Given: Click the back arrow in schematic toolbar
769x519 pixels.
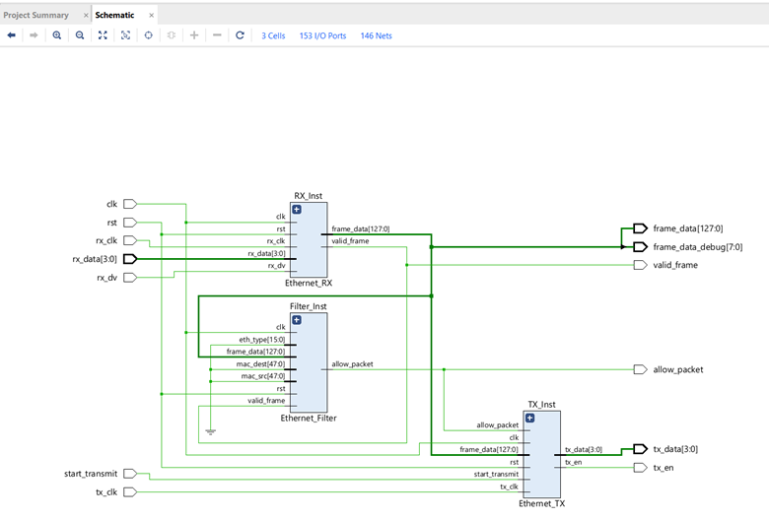Looking at the screenshot, I should click(11, 35).
